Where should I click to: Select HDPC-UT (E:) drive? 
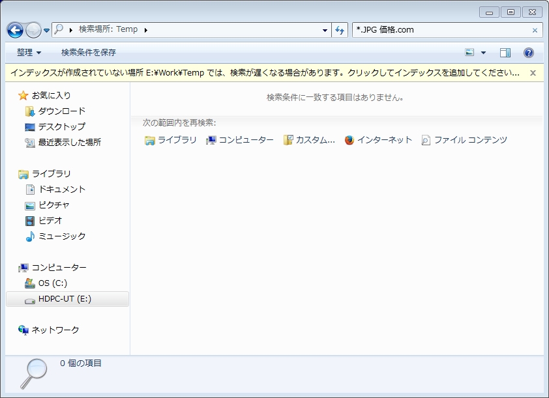[x=67, y=299]
